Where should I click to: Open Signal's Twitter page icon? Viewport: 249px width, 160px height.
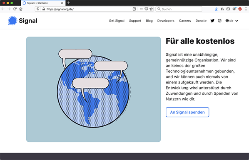click(x=212, y=21)
